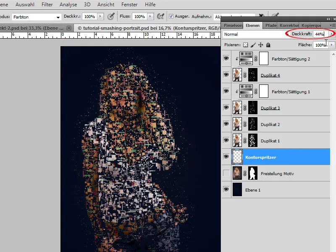Hide the Ebene 1 layer
Image resolution: width=336 pixels, height=252 pixels.
coord(226,189)
